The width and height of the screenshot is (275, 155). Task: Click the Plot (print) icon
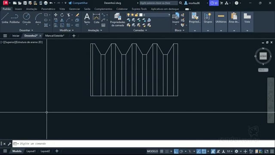(x=46, y=3)
